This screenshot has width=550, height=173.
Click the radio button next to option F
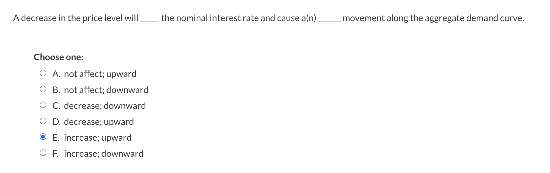tap(43, 152)
